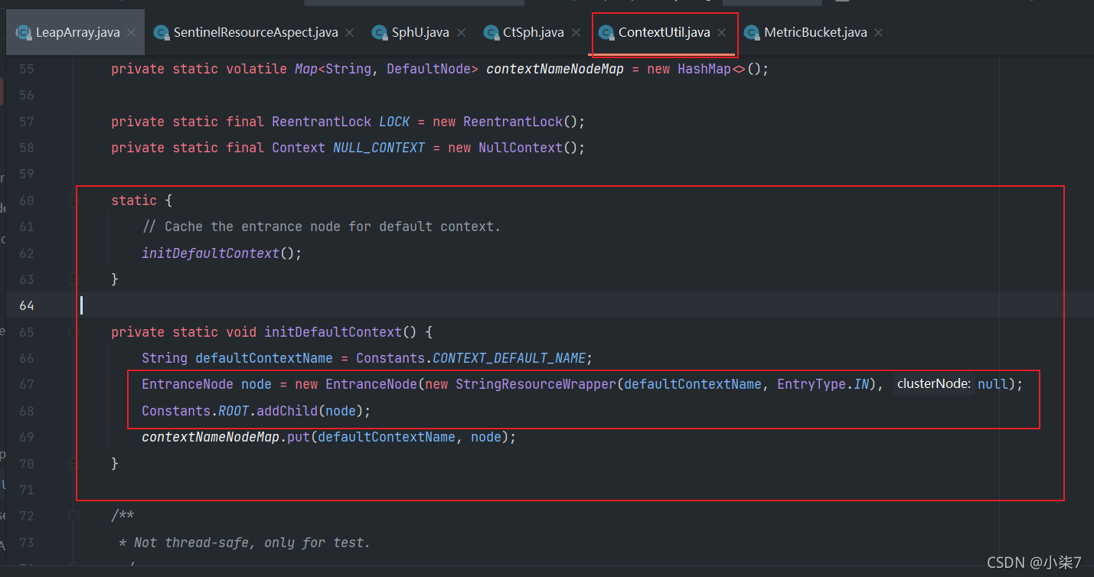Click line number 64 in the gutter

[27, 305]
